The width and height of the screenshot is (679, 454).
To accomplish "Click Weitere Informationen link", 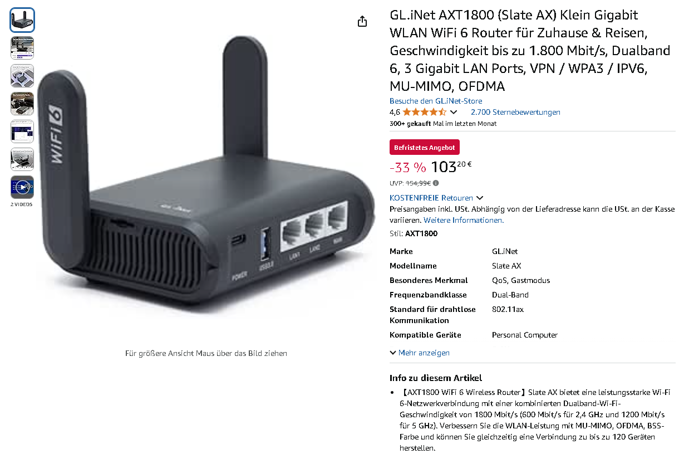I will click(x=469, y=220).
